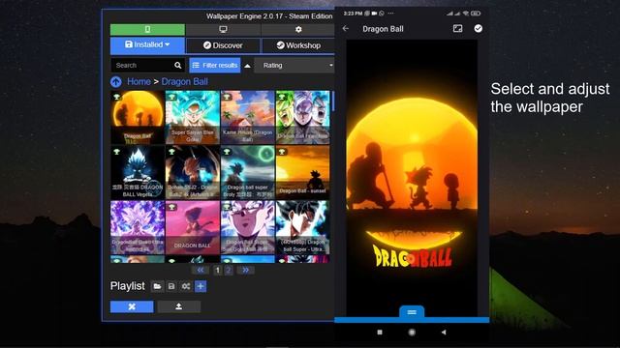Toggle the sort order arrow
This screenshot has height=348, width=620.
point(248,66)
